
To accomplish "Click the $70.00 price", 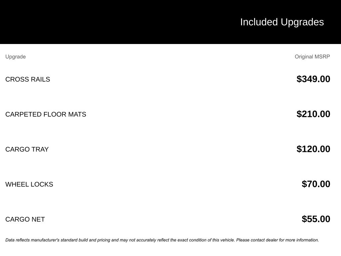I will point(316,184).
